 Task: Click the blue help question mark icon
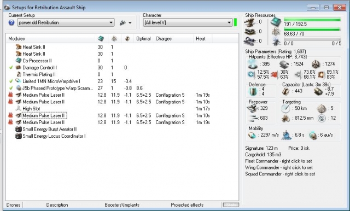[11, 22]
